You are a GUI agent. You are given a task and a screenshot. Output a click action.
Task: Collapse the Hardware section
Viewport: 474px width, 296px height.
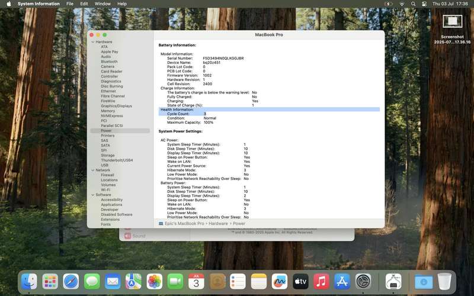pyautogui.click(x=93, y=41)
